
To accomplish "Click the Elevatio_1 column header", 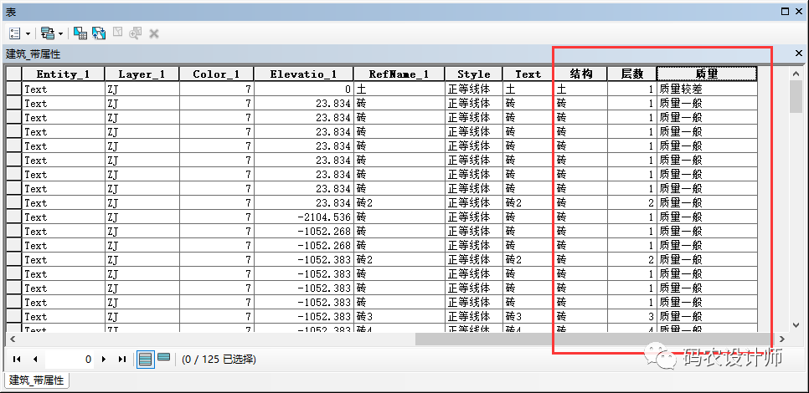I will coord(303,74).
